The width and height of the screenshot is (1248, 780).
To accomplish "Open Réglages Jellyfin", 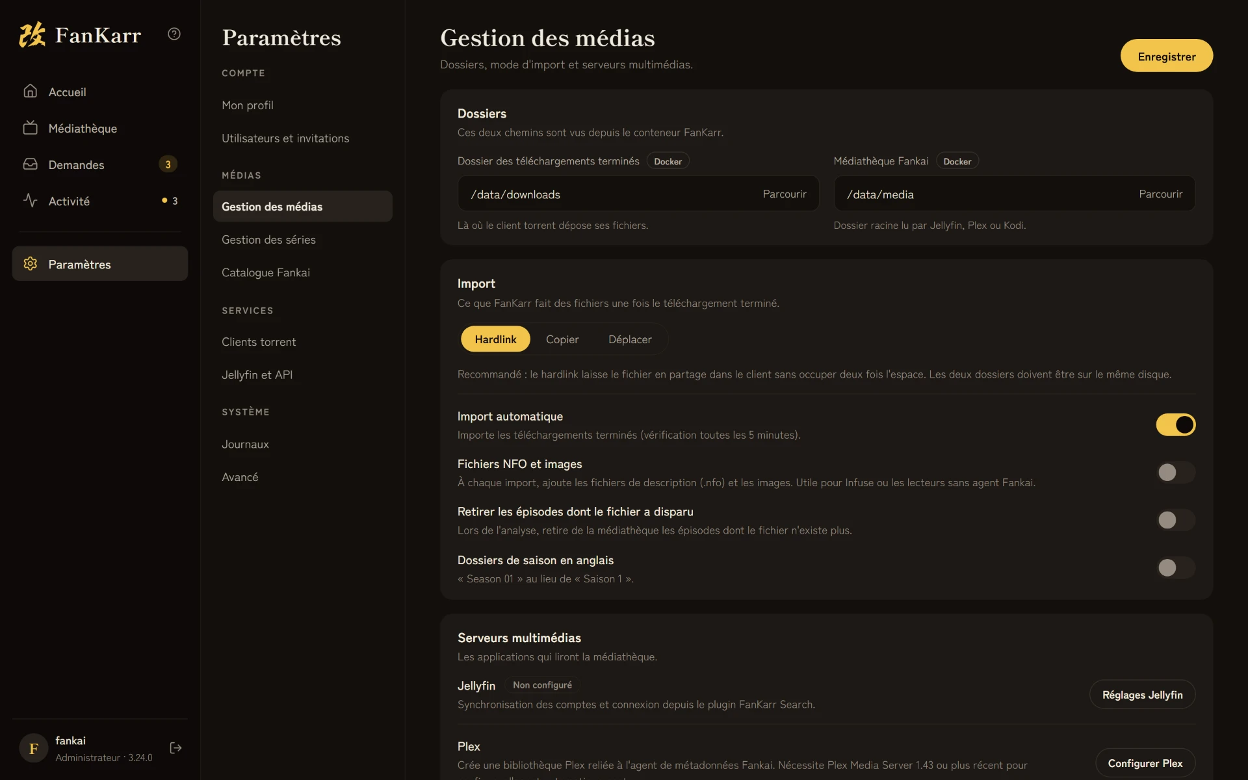I will (x=1143, y=695).
